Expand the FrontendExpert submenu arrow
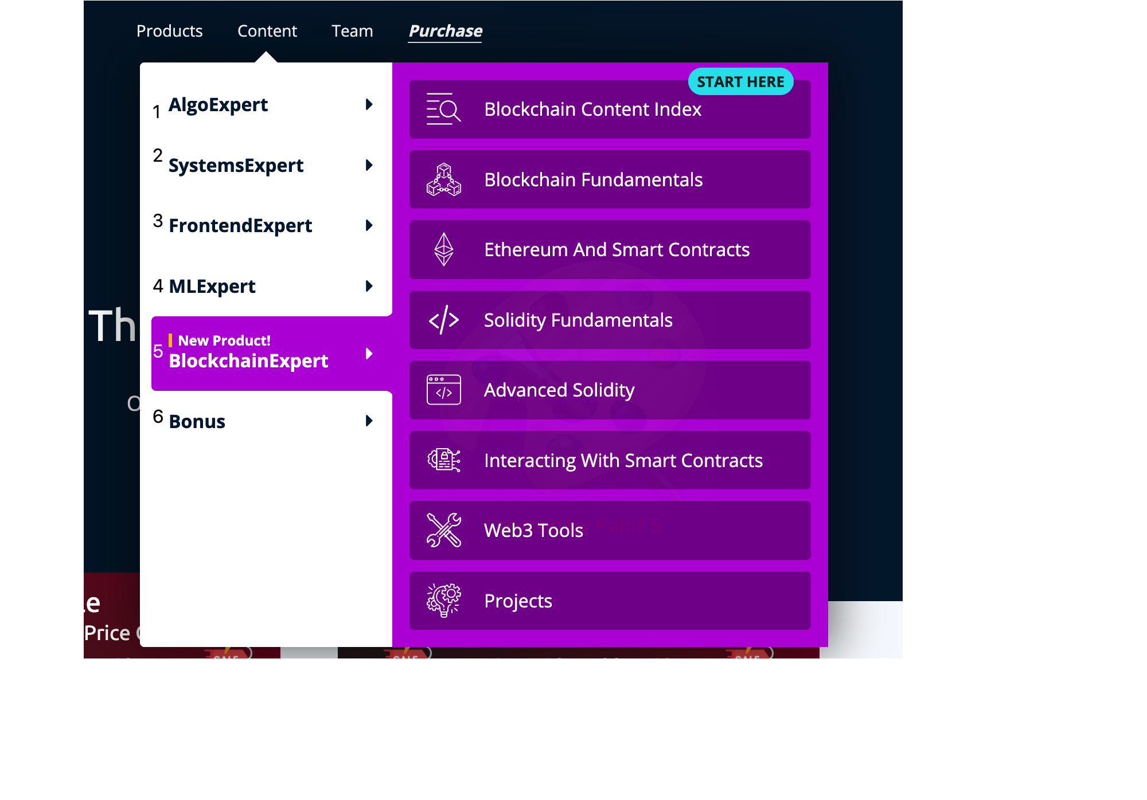1147x800 pixels. pos(369,225)
